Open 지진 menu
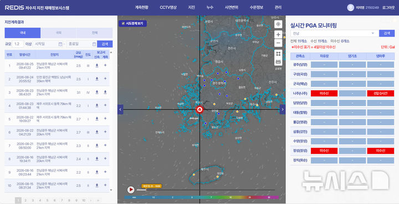 point(191,7)
